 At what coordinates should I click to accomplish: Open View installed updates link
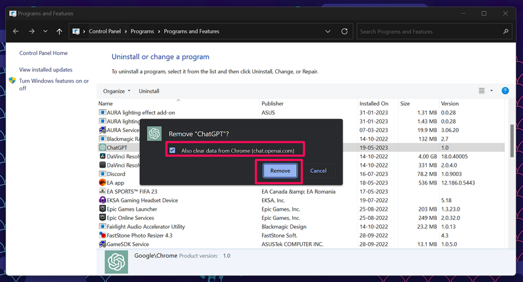coord(46,69)
